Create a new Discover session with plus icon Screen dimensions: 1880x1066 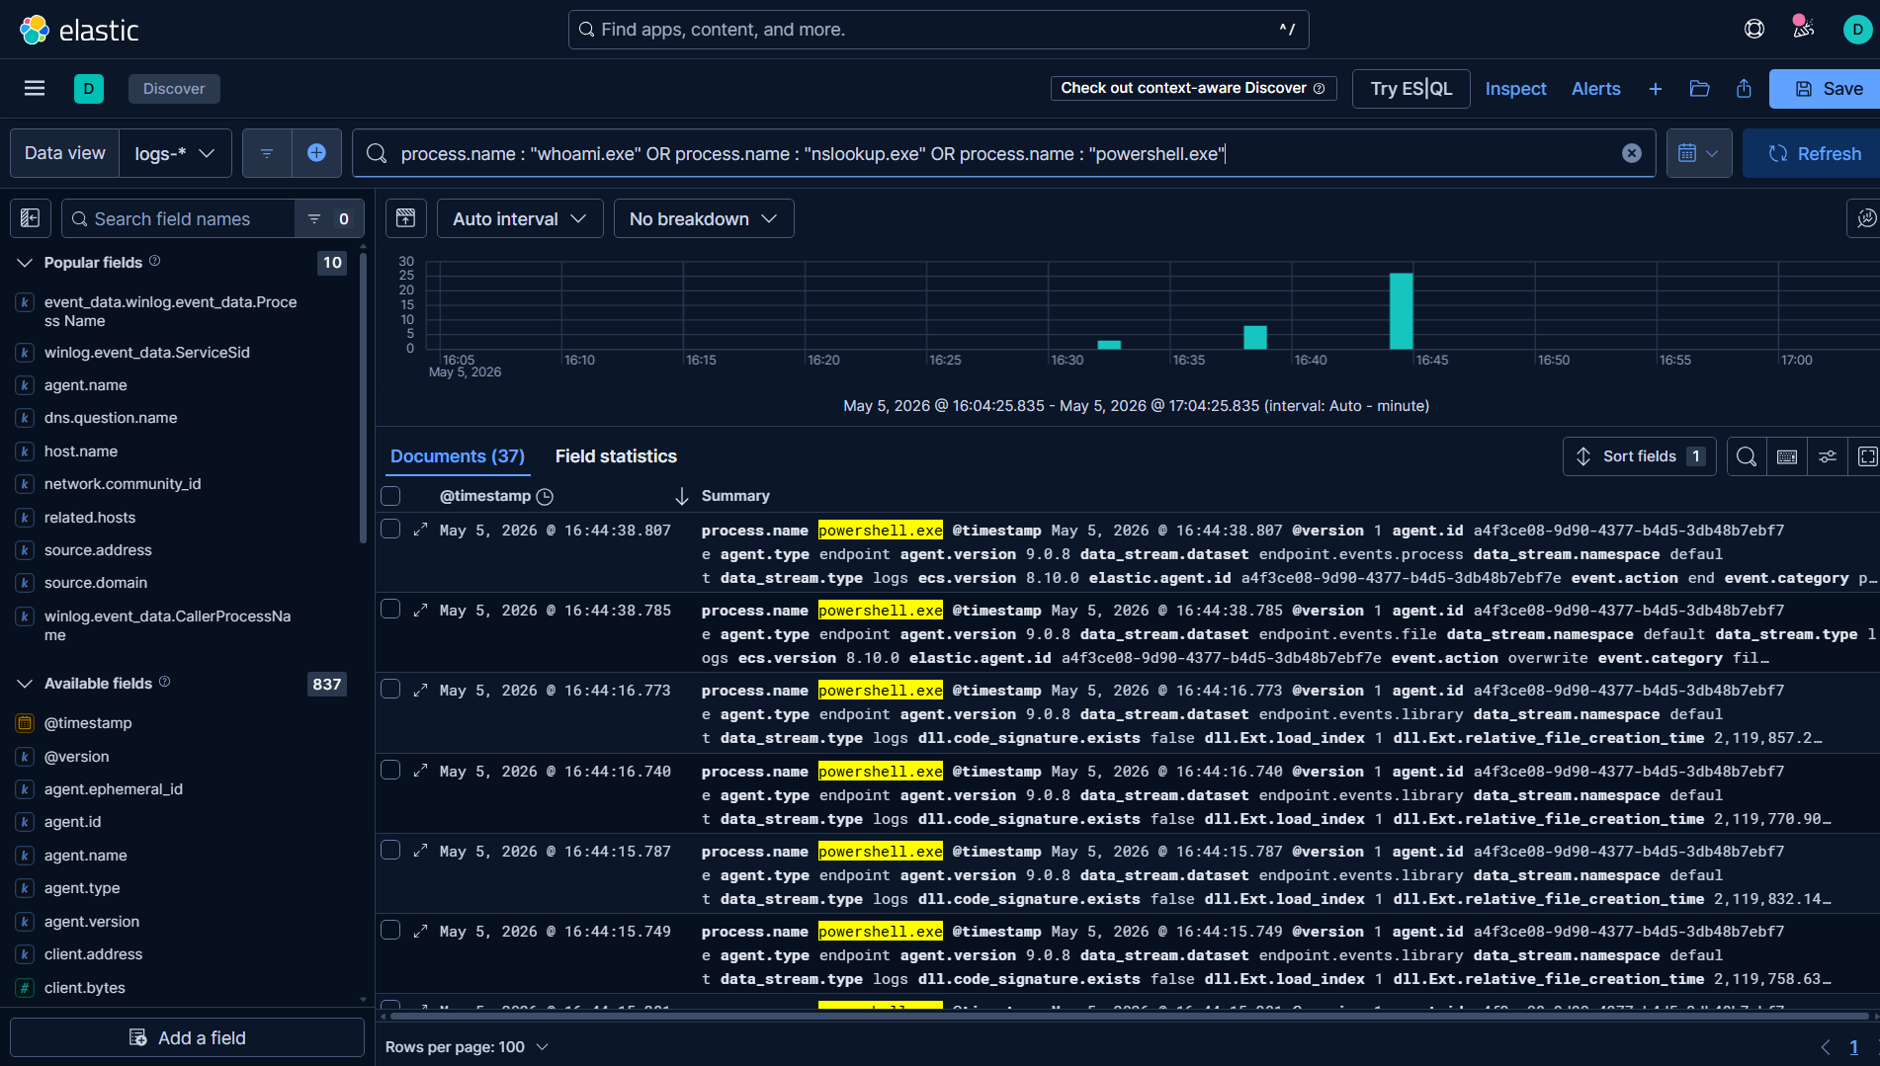(x=1656, y=89)
